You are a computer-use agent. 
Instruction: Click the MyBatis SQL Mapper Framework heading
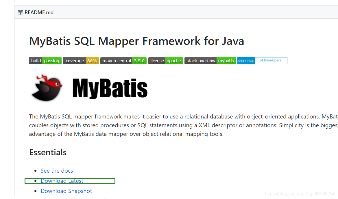137,41
